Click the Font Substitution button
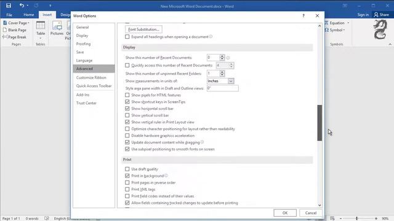 (x=143, y=29)
